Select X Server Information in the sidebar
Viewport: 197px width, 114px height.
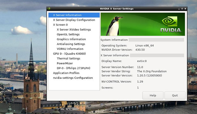tap(74, 15)
